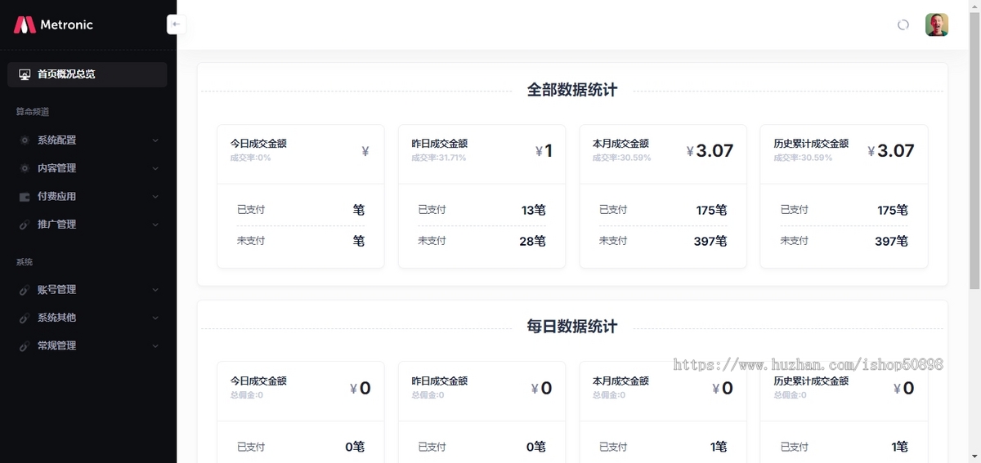This screenshot has width=981, height=463.
Task: Open the 内容管理 menu
Action: point(87,168)
